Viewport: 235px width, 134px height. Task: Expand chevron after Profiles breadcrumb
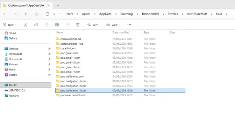point(183,14)
